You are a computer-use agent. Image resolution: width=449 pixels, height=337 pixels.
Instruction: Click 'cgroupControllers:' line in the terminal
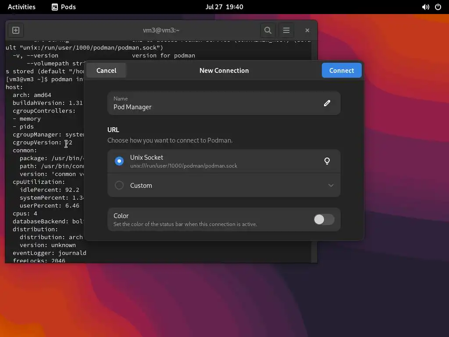(44, 111)
